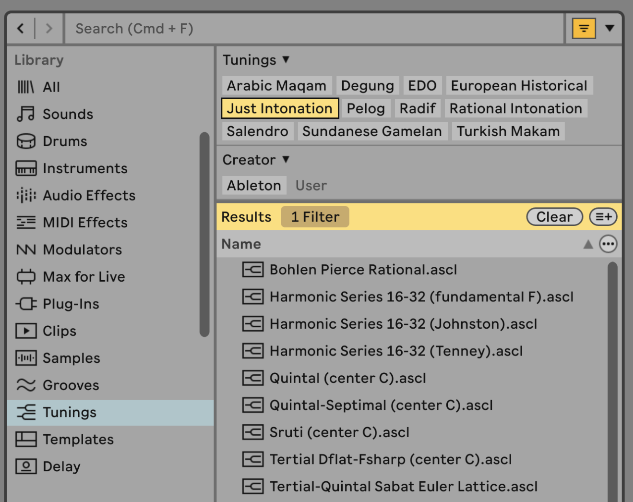
Task: Click the Instruments keyboard icon
Action: [26, 168]
